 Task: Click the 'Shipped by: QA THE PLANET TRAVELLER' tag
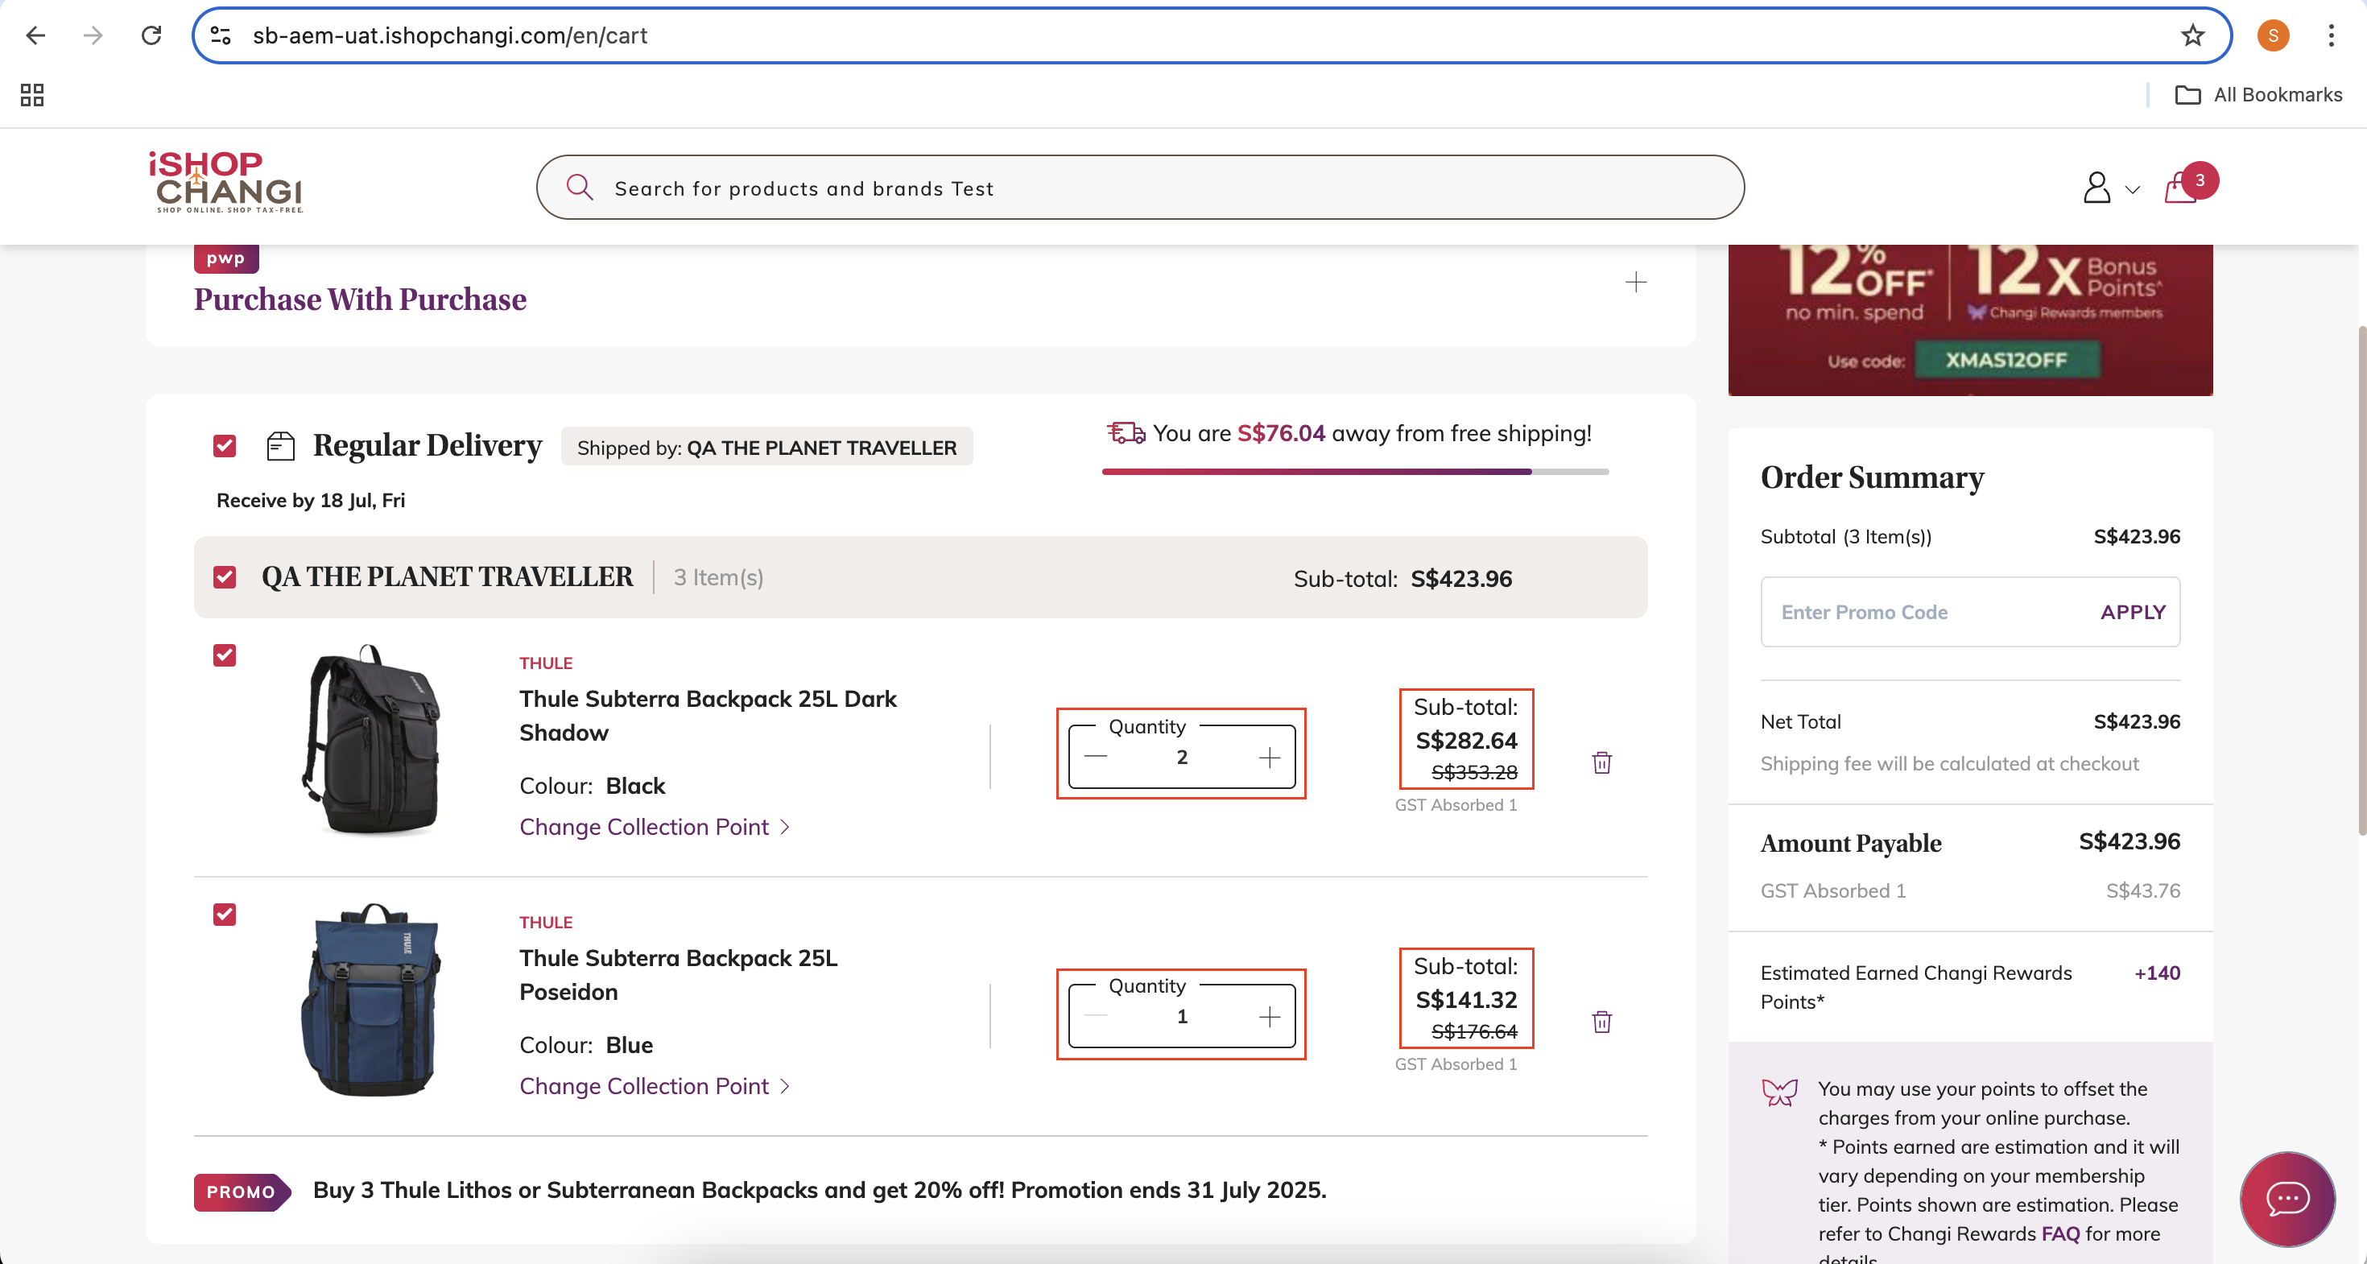click(766, 448)
